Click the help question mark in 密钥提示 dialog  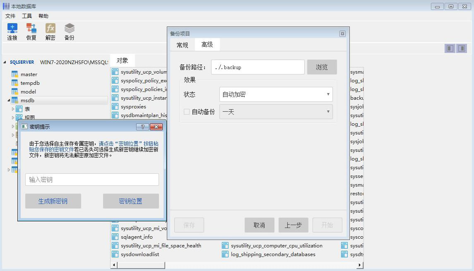[x=142, y=127]
